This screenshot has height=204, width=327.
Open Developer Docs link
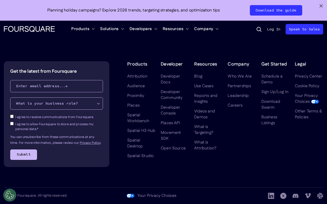tap(170, 79)
